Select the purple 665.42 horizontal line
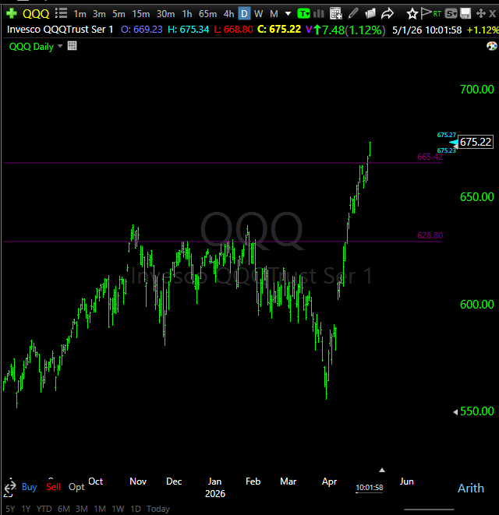Viewport: 499px width, 515px height. 222,163
